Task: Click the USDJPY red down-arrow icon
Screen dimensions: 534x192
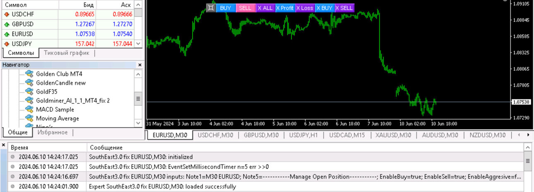Action: coord(7,44)
